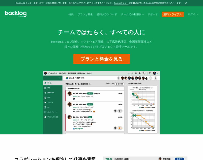Click the comment icon next to star 3
Screen dimensions: 203x160
[115, 128]
